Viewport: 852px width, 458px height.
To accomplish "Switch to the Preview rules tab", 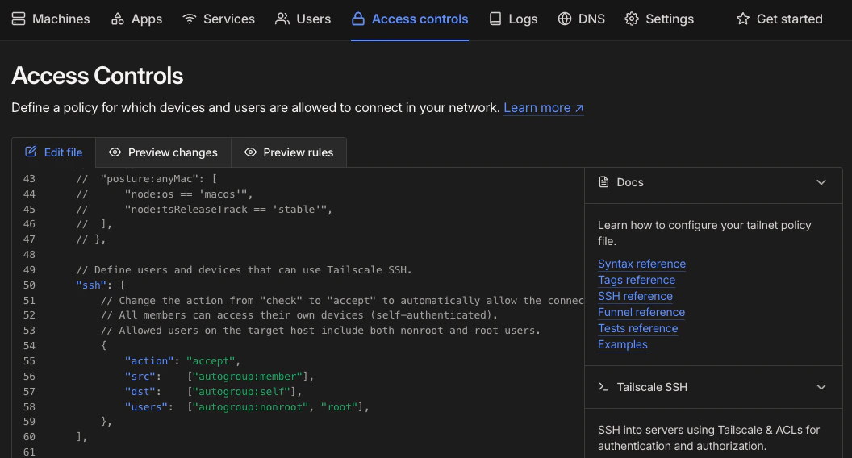I will coord(289,152).
